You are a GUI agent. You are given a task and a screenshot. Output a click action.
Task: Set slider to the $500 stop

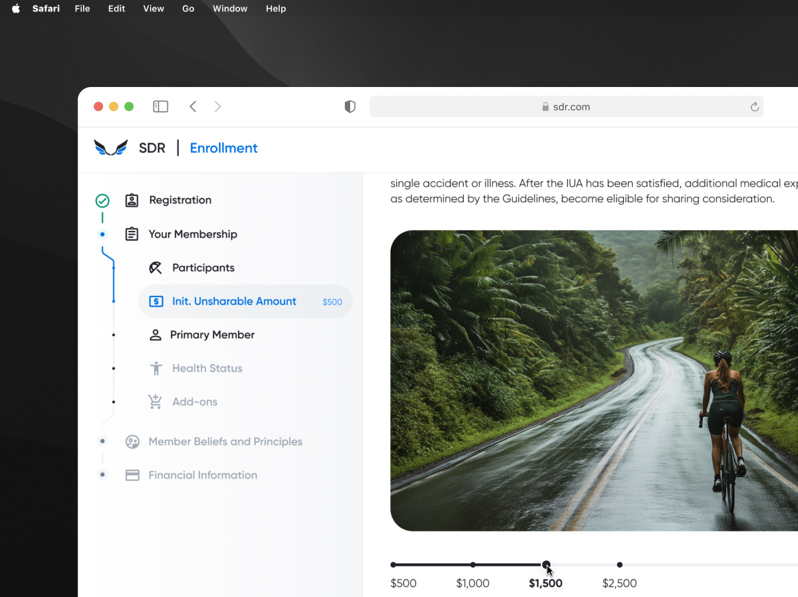(394, 565)
